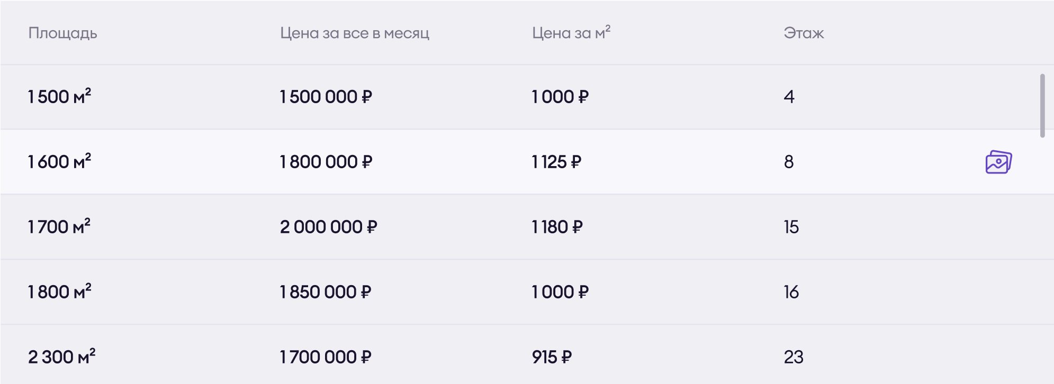This screenshot has height=384, width=1054.
Task: Click the Цена за все в месяц header
Action: (354, 33)
